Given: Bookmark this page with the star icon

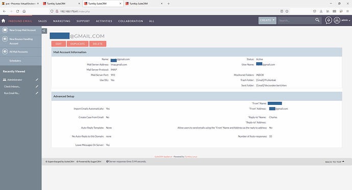Looking at the screenshot, I should 287,11.
